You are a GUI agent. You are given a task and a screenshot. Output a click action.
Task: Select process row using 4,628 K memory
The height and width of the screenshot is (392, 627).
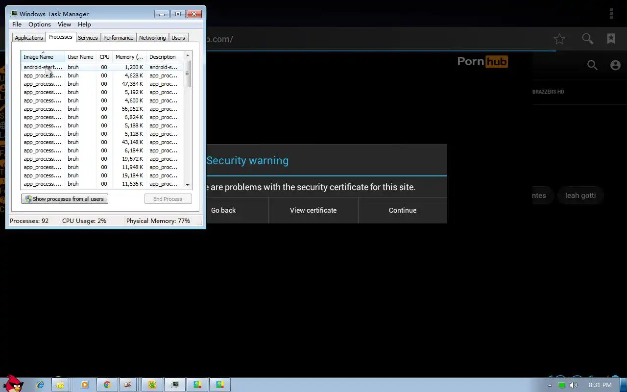click(x=102, y=75)
